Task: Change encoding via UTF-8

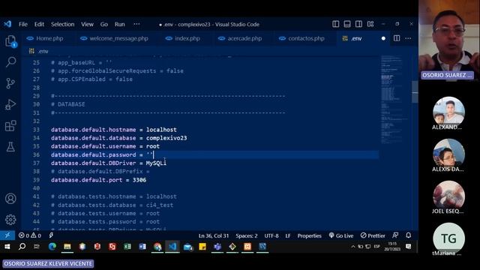Action: pos(271,235)
